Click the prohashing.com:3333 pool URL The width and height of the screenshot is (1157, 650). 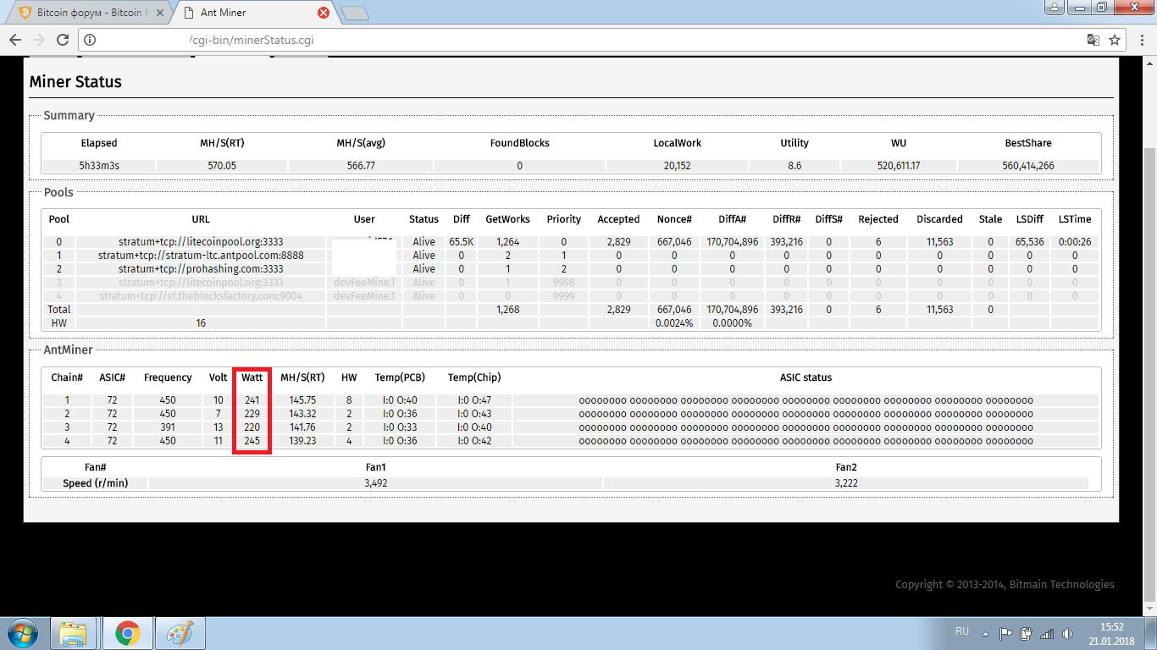click(200, 269)
